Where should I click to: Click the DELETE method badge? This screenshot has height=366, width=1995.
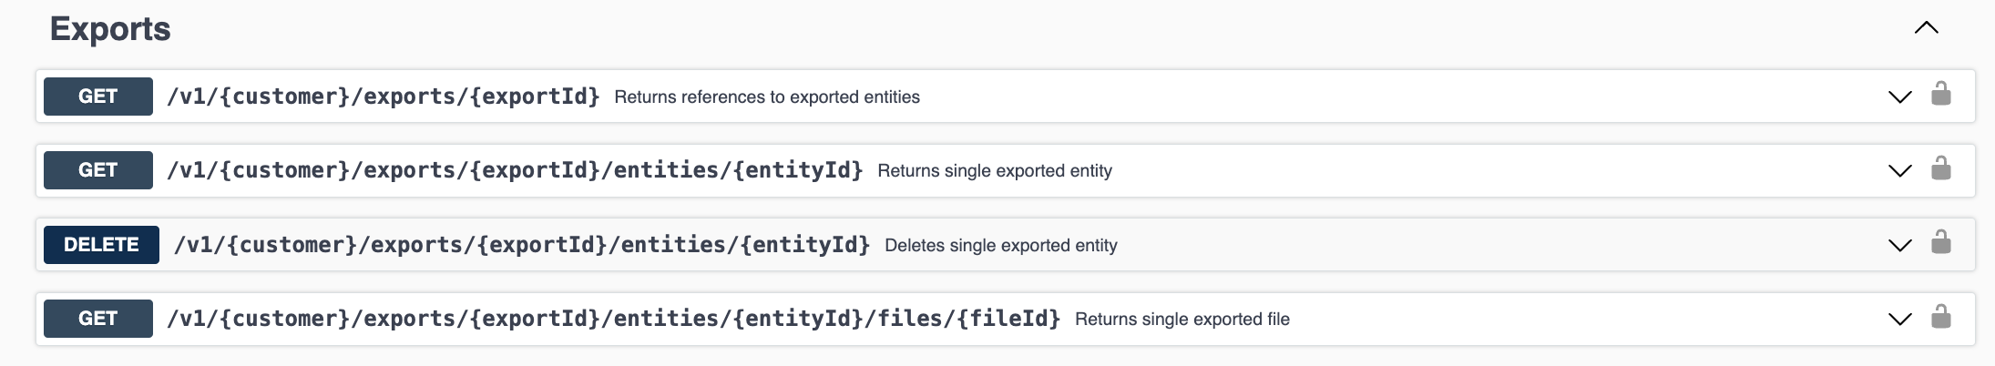[101, 245]
